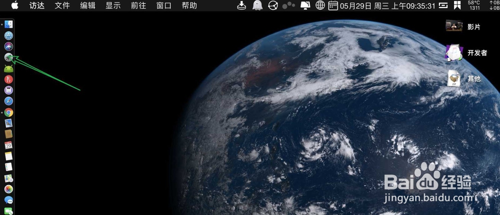Open the 窗口 menu
Viewport: 500px width, 215px height.
pyautogui.click(x=164, y=5)
